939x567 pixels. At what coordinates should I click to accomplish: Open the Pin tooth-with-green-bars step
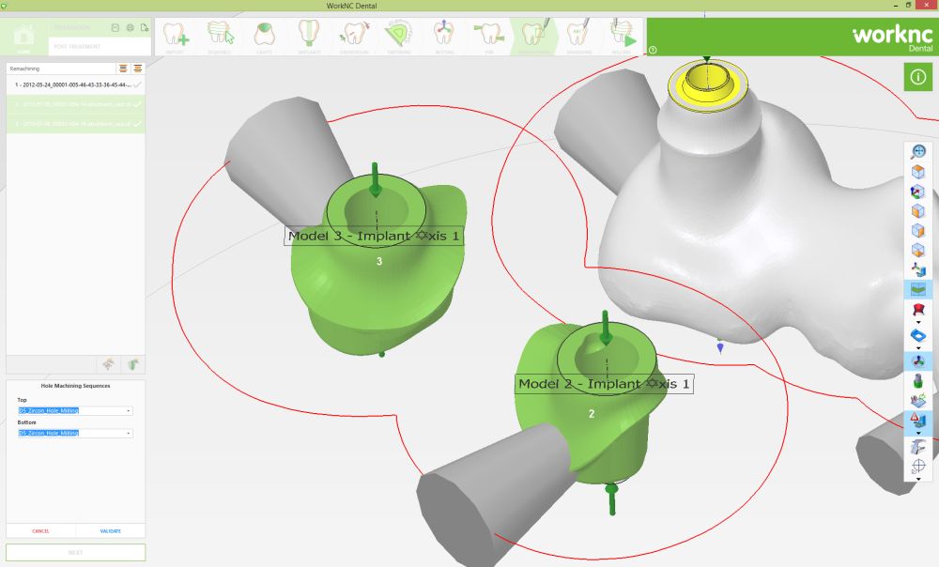[488, 35]
